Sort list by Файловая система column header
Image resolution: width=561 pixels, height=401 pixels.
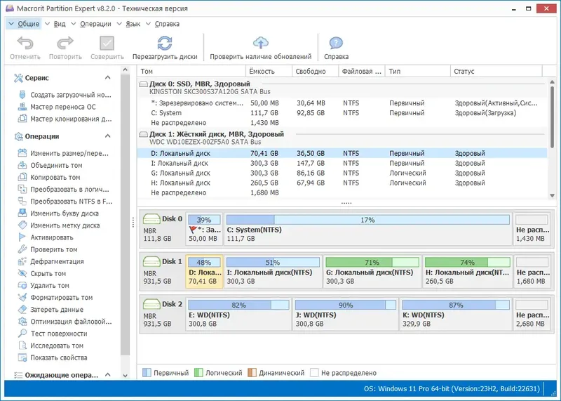pos(361,72)
